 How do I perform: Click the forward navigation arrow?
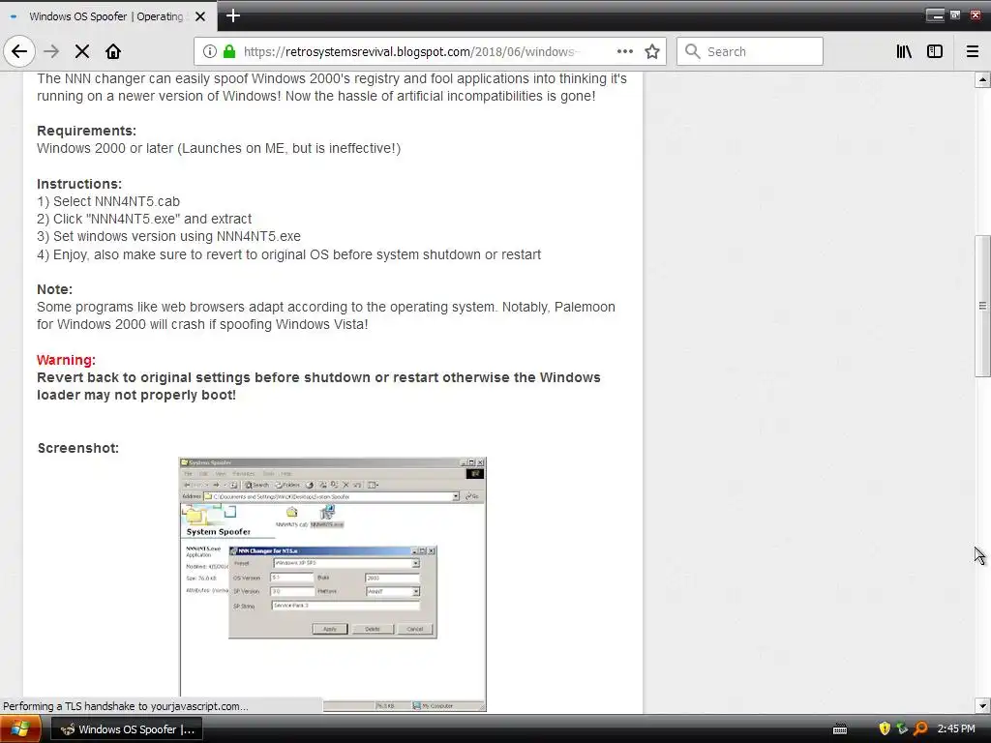pyautogui.click(x=51, y=51)
